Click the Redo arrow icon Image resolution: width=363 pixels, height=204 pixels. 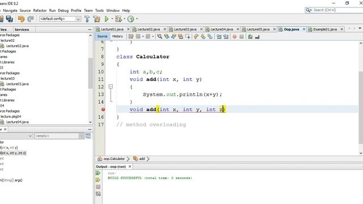(30, 19)
